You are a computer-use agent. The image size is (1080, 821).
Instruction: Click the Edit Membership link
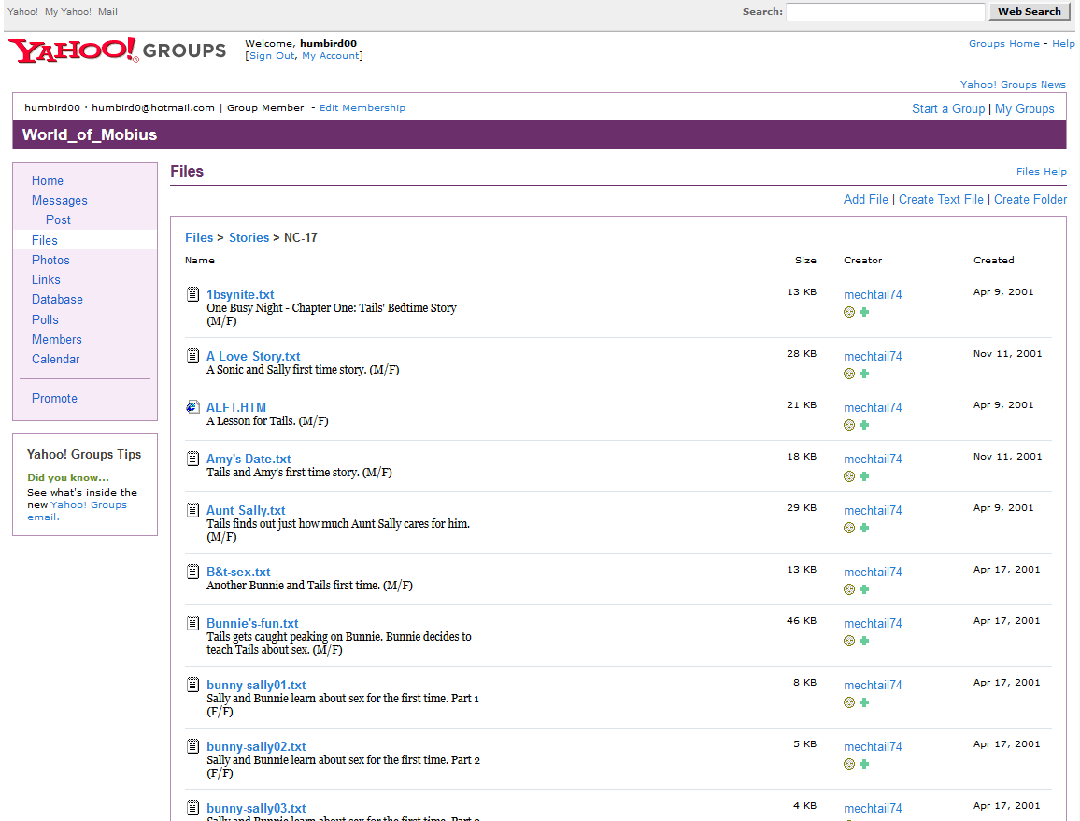coord(362,107)
